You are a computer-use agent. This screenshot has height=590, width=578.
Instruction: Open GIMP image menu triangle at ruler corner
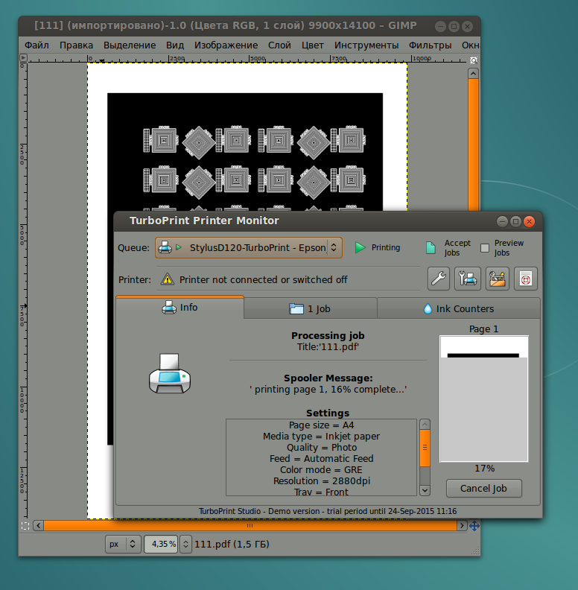pyautogui.click(x=23, y=58)
